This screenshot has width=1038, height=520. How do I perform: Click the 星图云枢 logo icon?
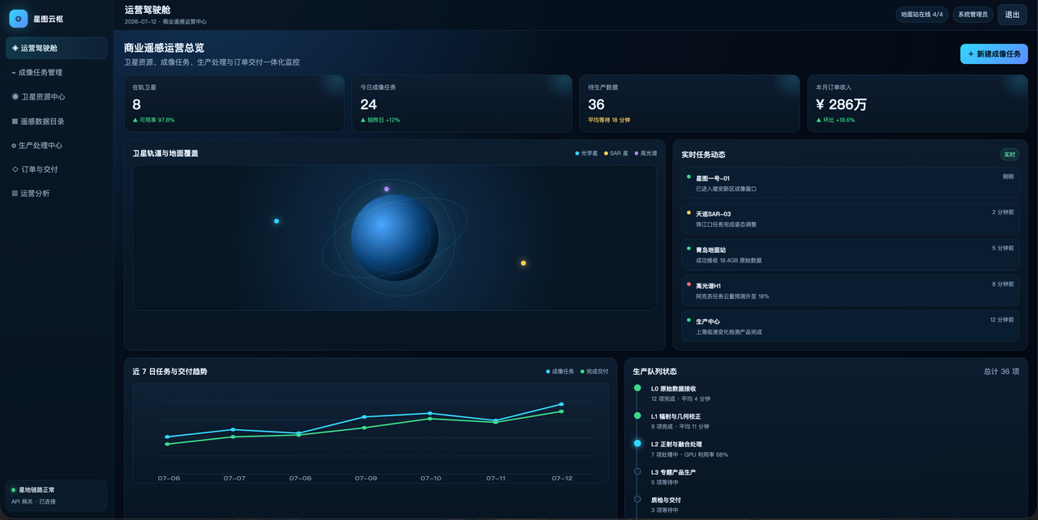19,19
